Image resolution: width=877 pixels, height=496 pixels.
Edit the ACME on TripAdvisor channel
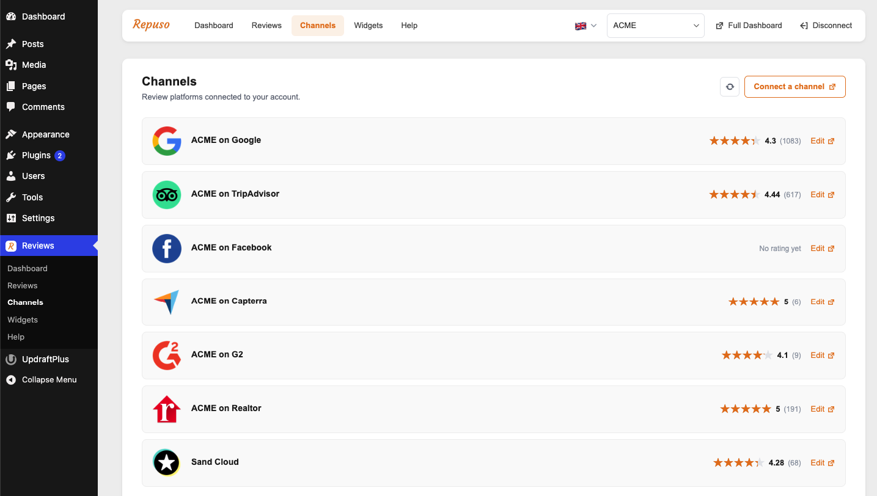pyautogui.click(x=823, y=195)
